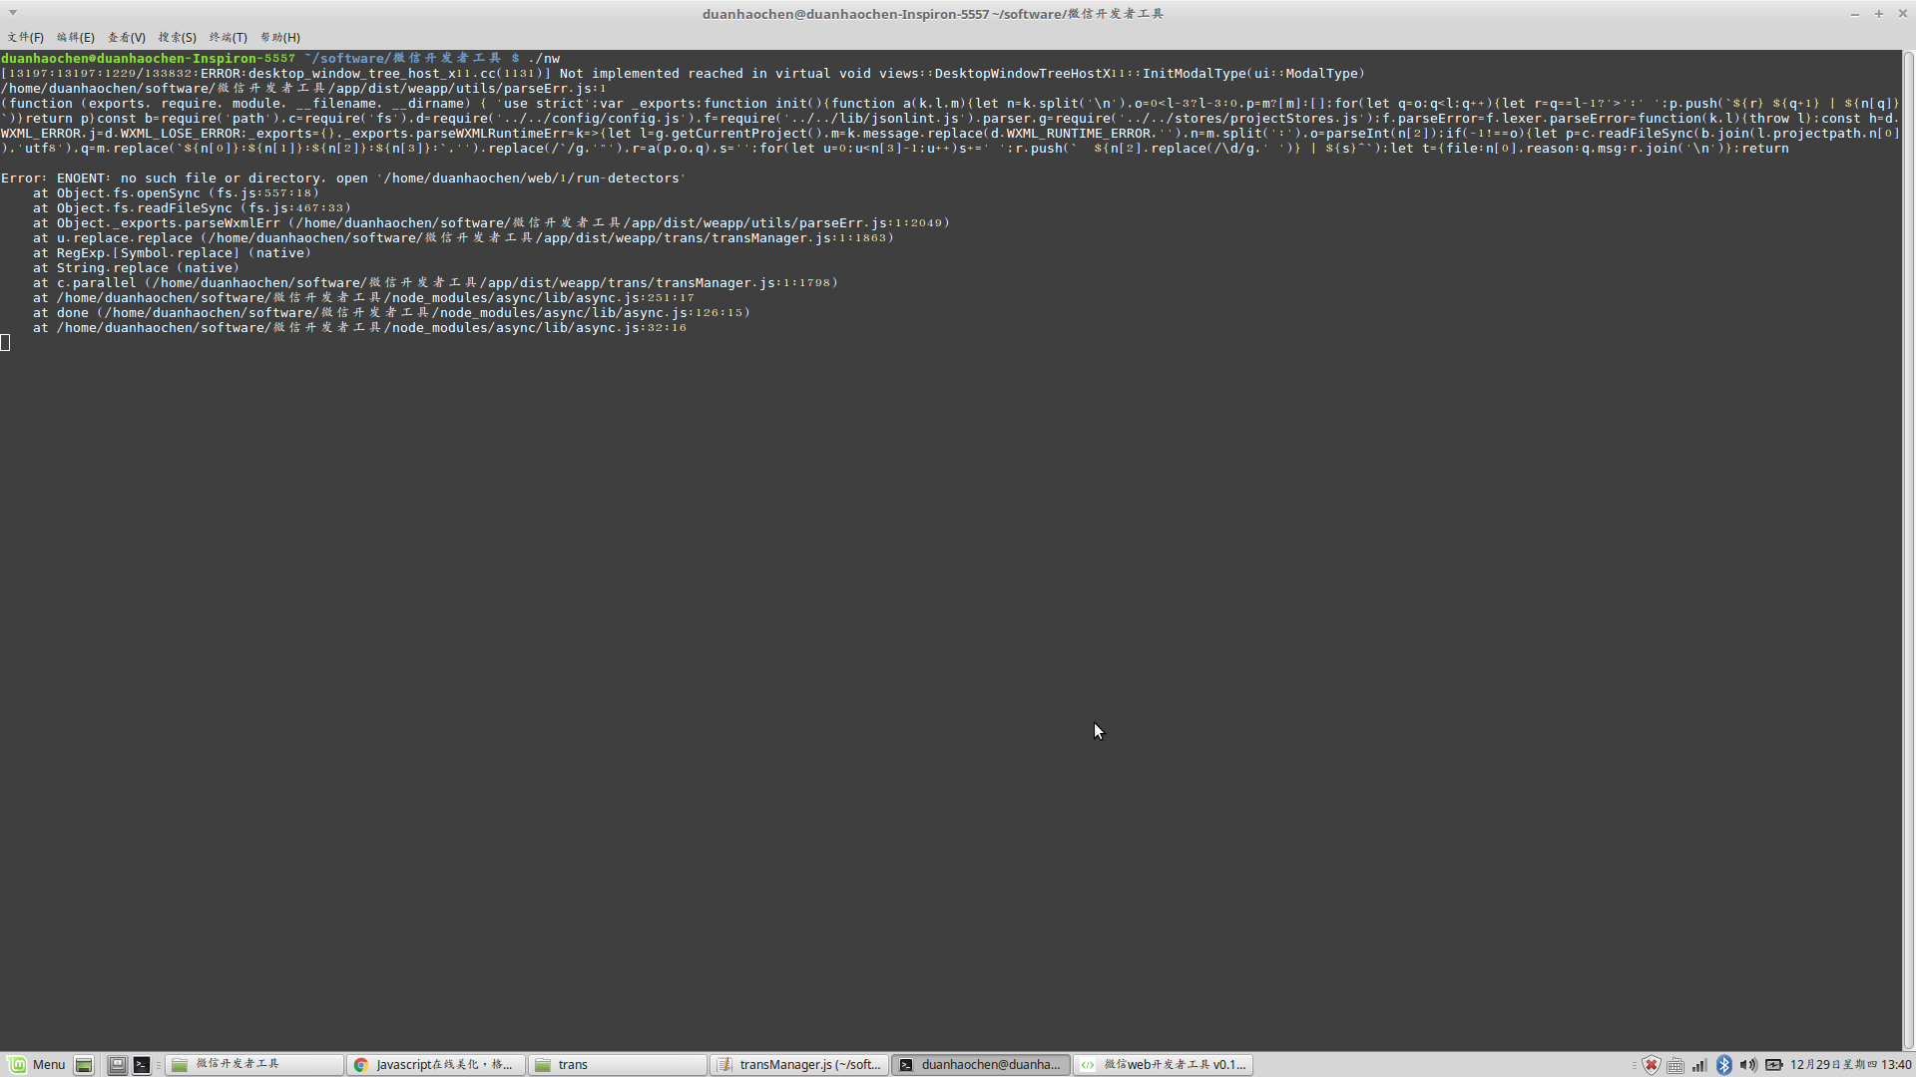Expand the launcher list divider next to terminal launcher
1916x1077 pixels.
coord(158,1064)
